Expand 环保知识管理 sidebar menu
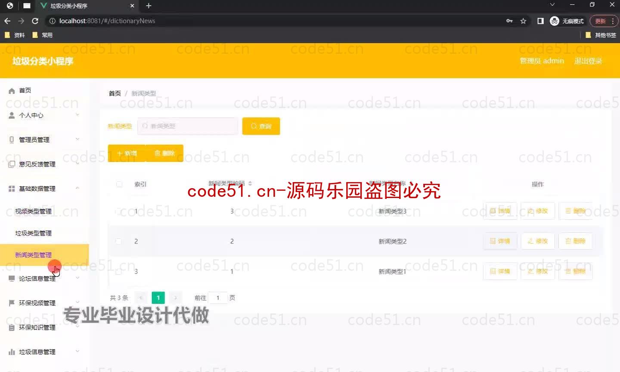This screenshot has height=372, width=620. [x=45, y=327]
